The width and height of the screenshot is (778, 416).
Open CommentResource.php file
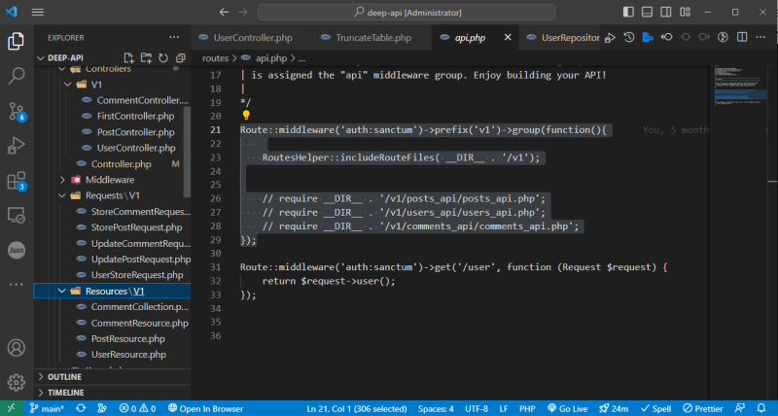coord(139,324)
